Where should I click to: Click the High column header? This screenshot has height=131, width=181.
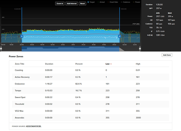point(138,64)
